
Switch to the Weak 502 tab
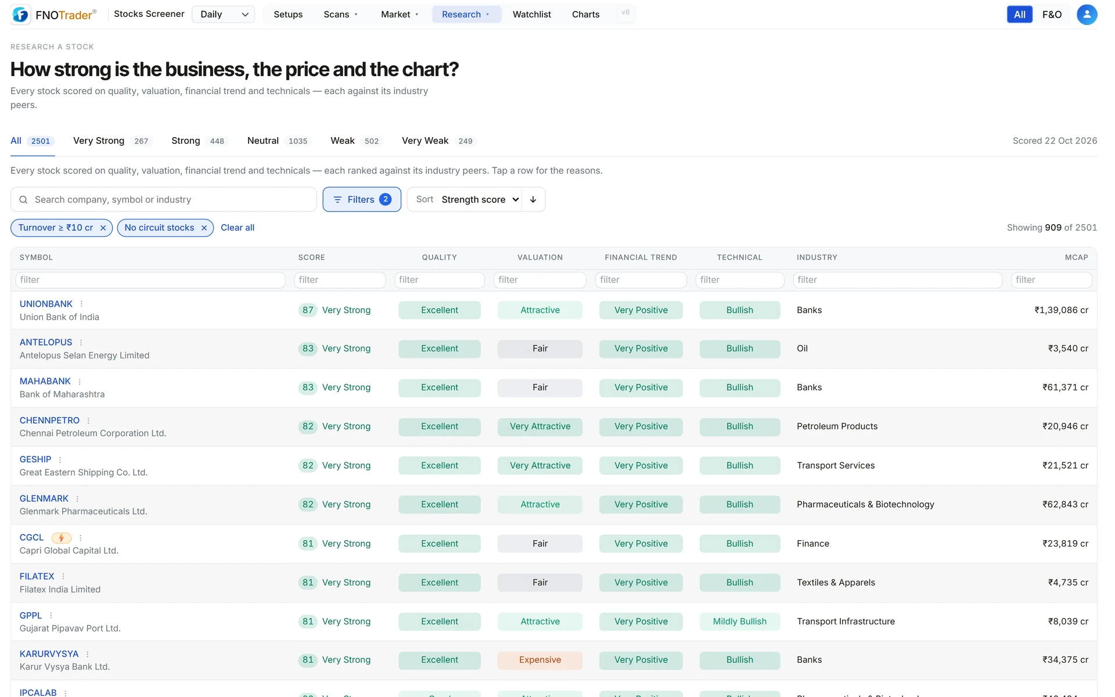point(357,141)
